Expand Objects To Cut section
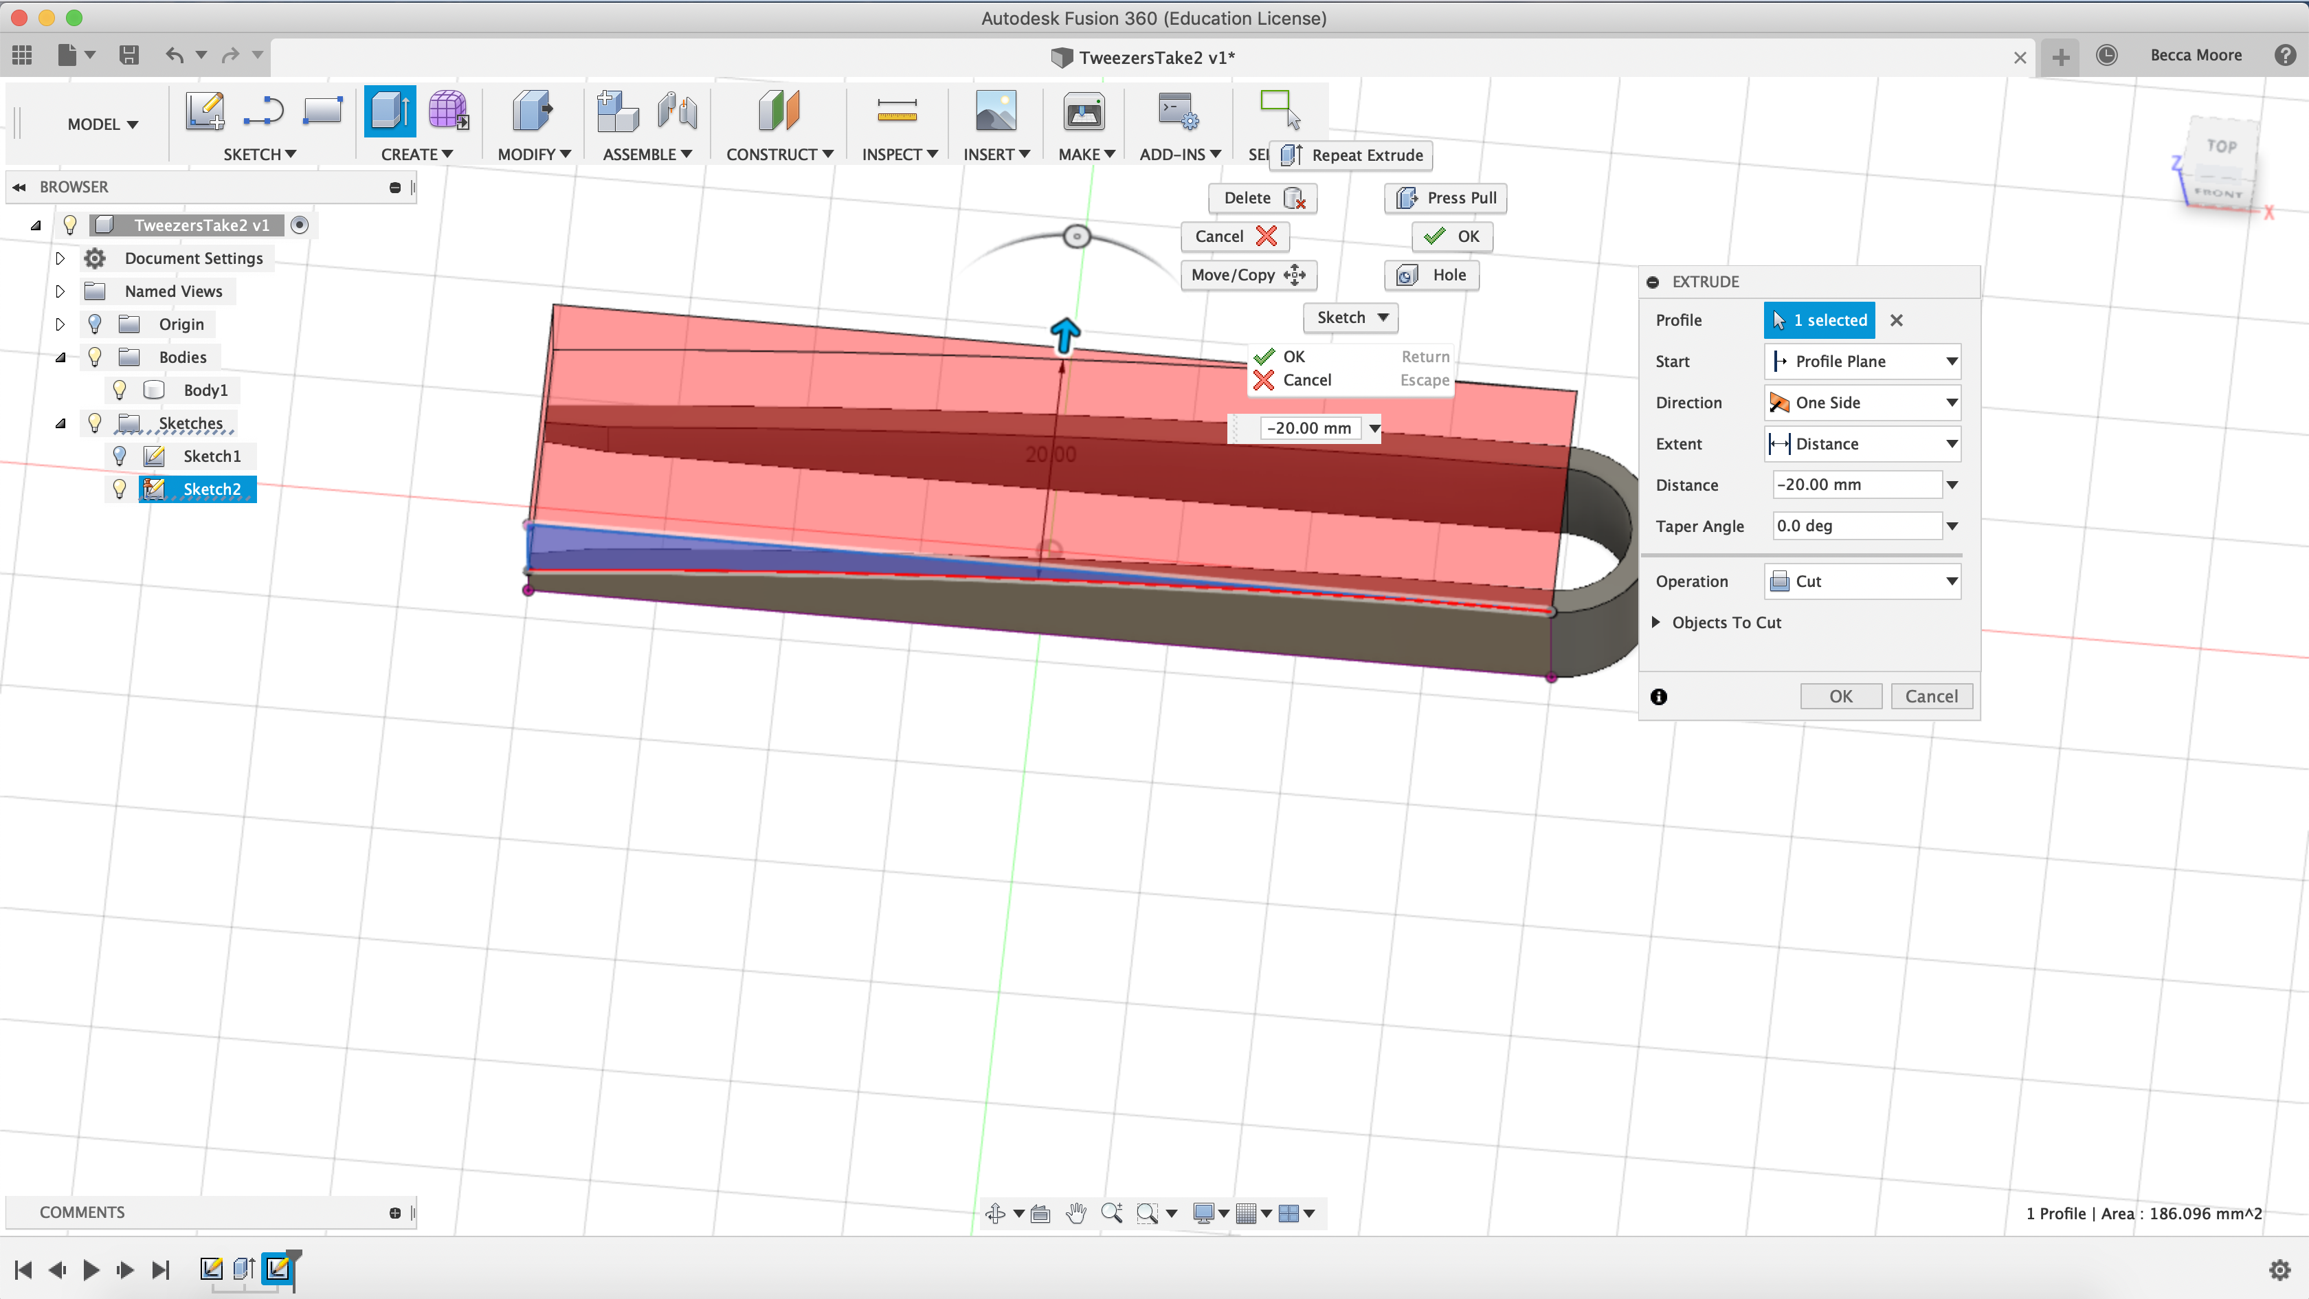This screenshot has width=2309, height=1299. (1655, 622)
